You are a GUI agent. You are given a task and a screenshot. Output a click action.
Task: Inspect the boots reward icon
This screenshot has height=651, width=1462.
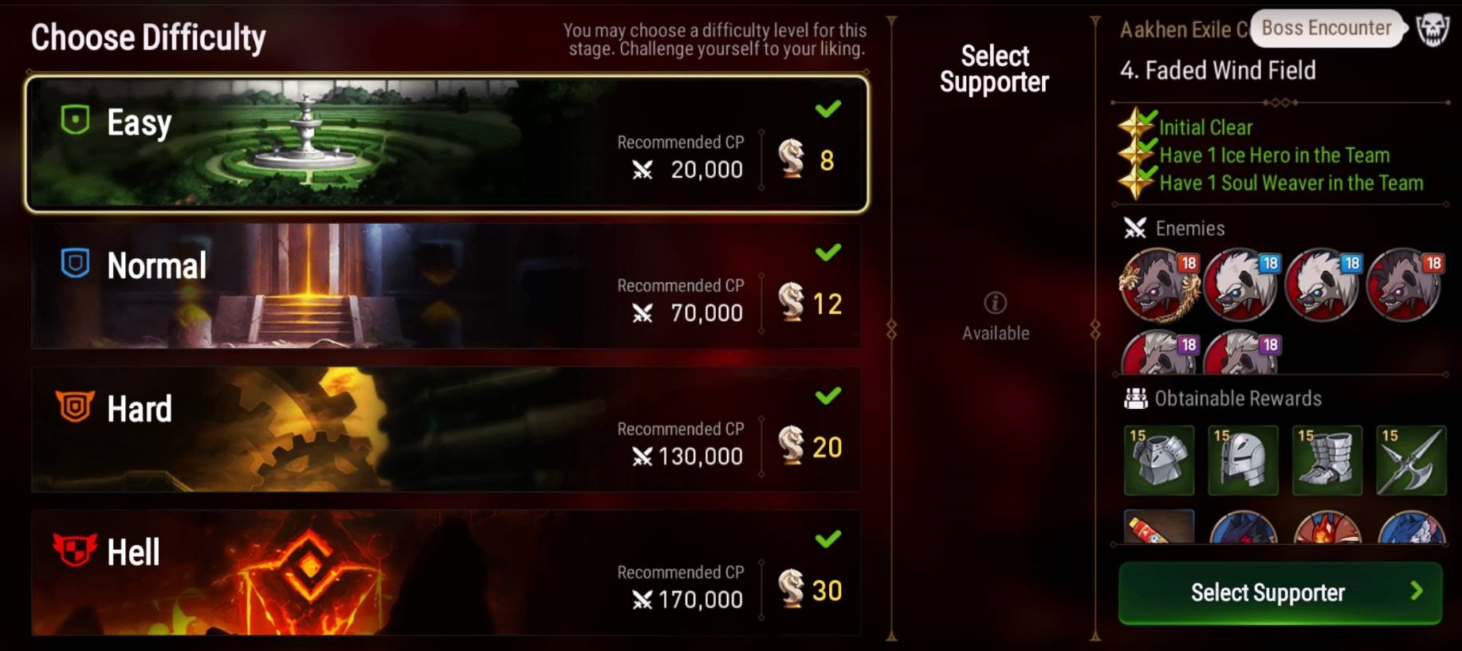[1326, 460]
